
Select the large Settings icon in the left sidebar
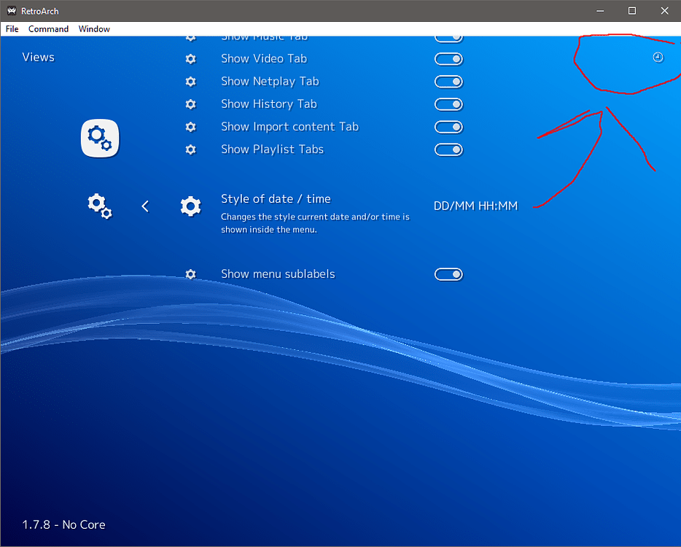(x=99, y=139)
